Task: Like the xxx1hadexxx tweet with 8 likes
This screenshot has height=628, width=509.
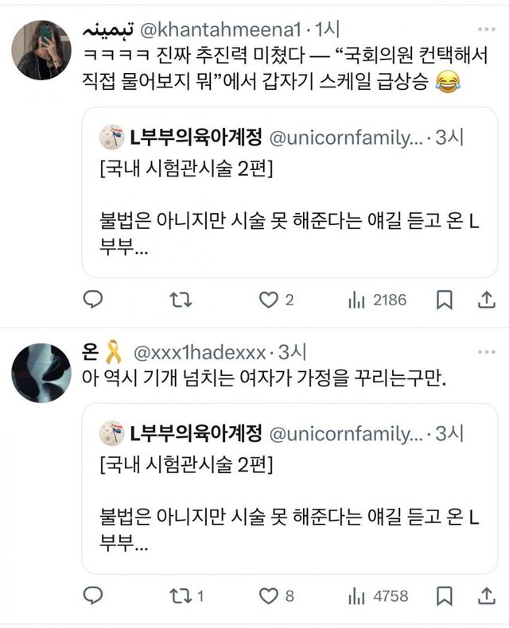Action: coord(270,595)
